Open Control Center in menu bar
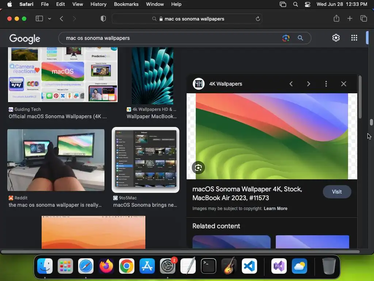374x281 pixels. [308, 4]
